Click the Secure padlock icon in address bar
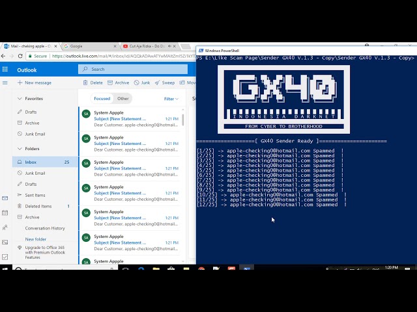 pyautogui.click(x=30, y=56)
